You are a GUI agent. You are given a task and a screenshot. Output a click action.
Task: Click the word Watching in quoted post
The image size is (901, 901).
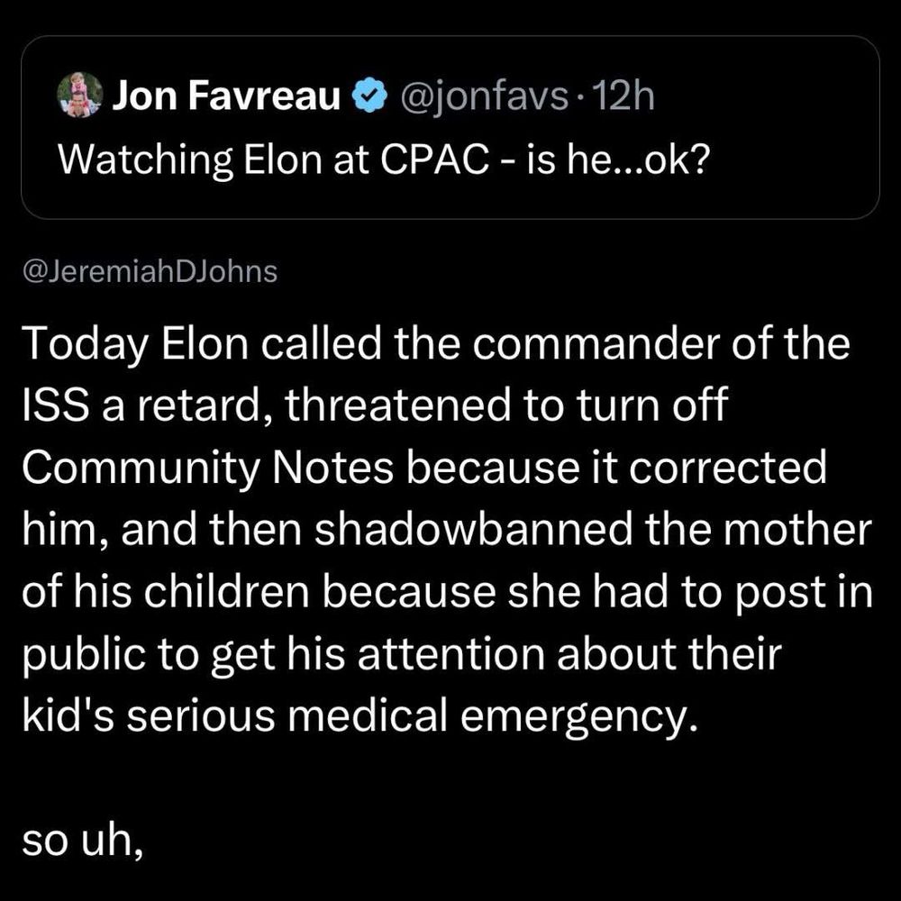[145, 160]
